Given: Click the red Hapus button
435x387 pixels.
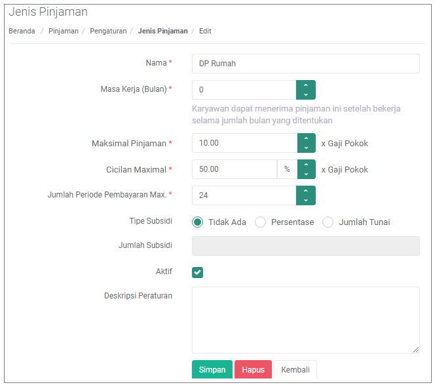Looking at the screenshot, I should pos(254,369).
